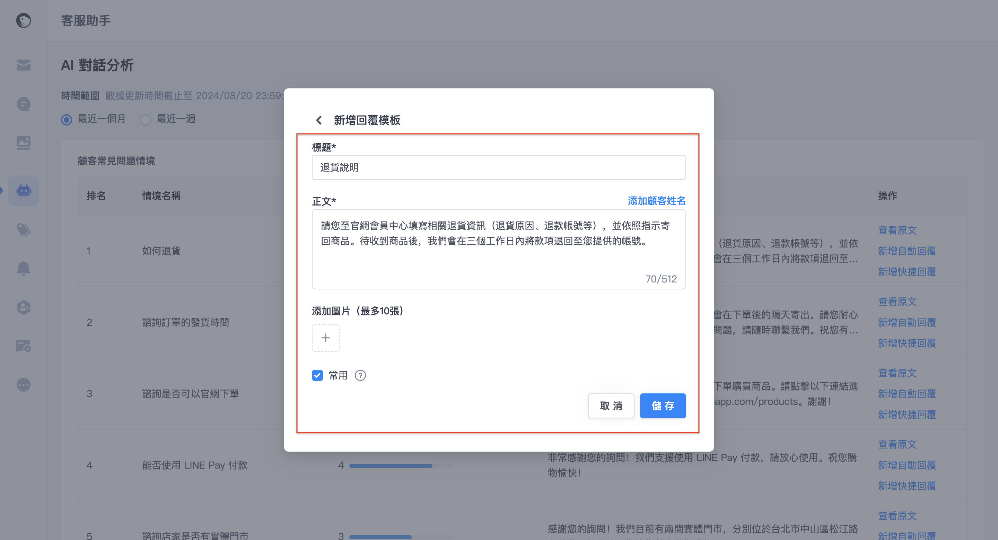Click the 諮詢是否可以官網下單 scenario name
The width and height of the screenshot is (998, 540).
[x=190, y=394]
